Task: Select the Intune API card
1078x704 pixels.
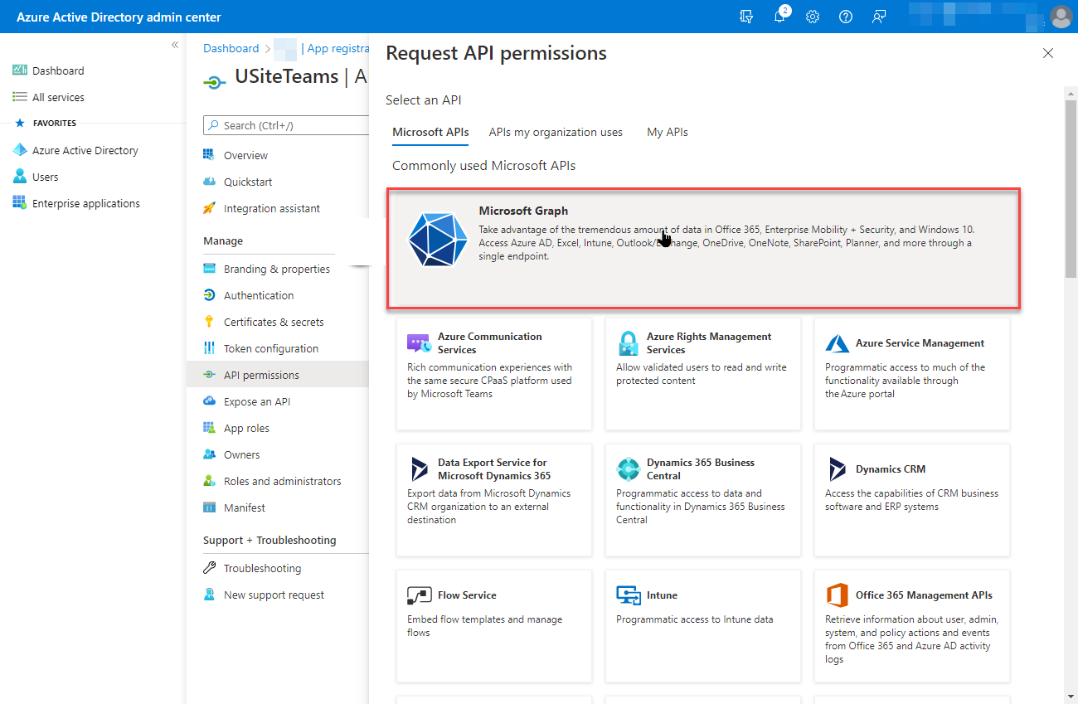Action: 703,626
